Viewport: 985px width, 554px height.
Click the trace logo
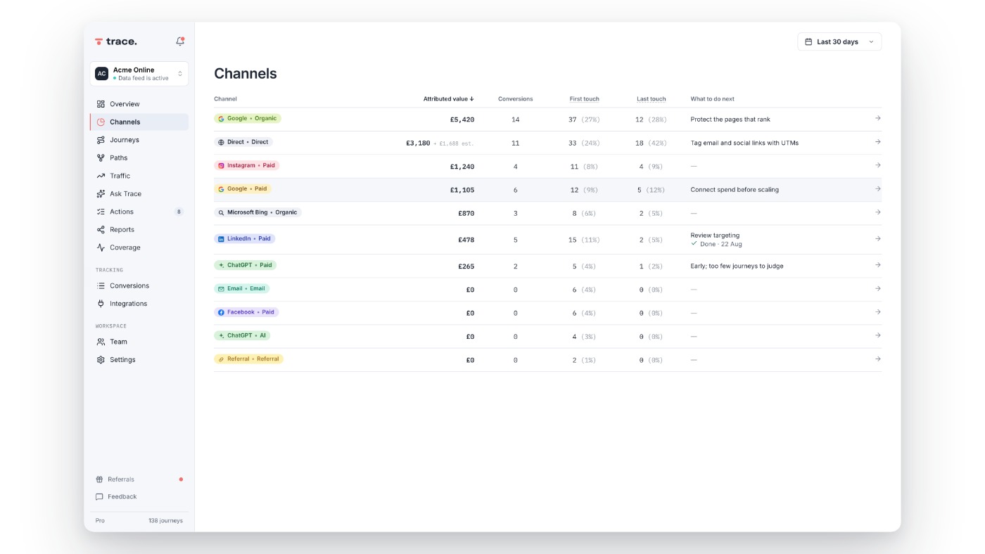116,41
